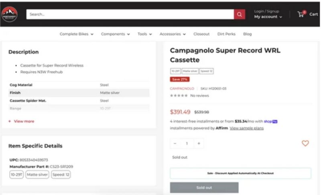Open the Closeout page

coord(201,34)
